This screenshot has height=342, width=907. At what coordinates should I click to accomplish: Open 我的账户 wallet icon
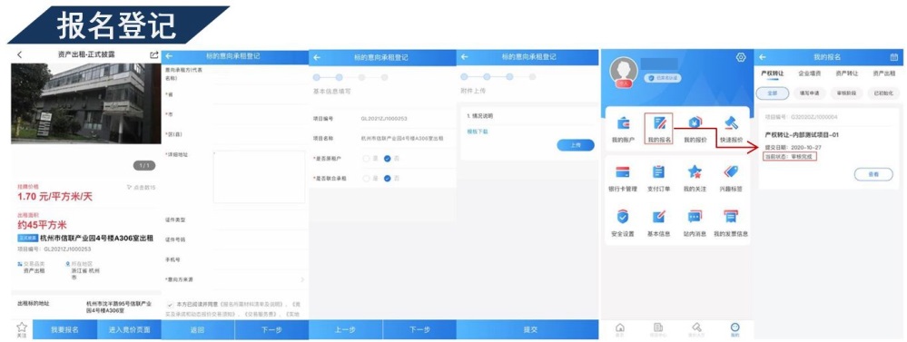click(x=624, y=123)
